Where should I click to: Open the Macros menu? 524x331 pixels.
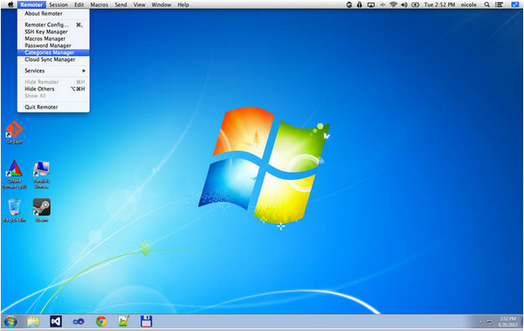100,4
